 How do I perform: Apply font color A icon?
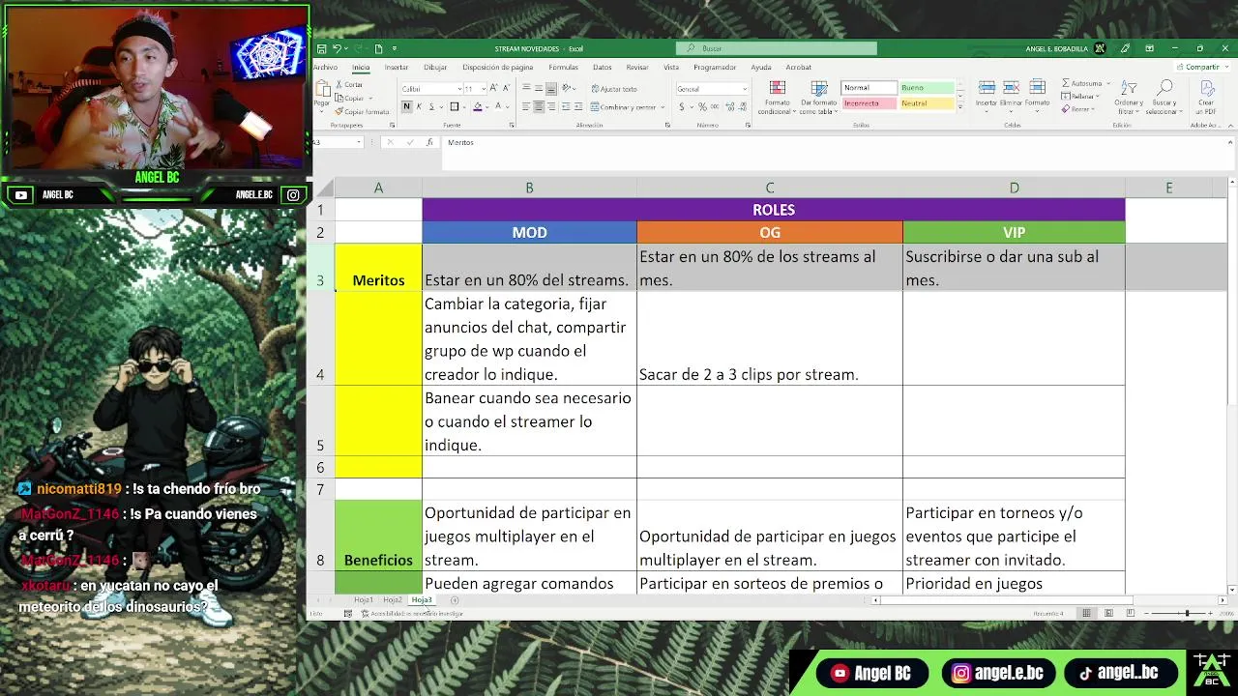coord(498,106)
